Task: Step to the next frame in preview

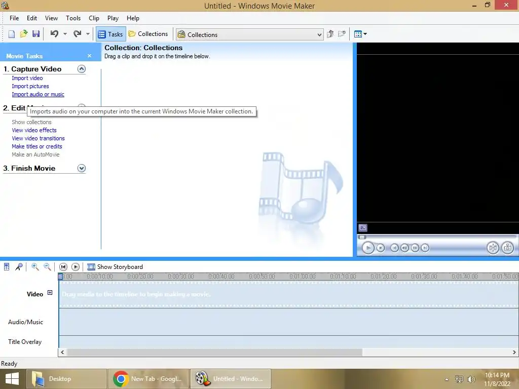Action: (x=415, y=248)
